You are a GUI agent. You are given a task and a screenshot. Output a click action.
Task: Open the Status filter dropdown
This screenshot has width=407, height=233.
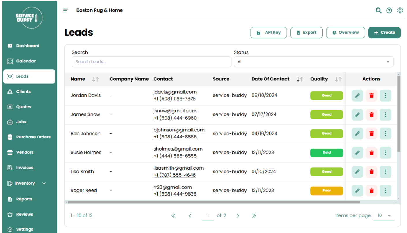pyautogui.click(x=313, y=62)
